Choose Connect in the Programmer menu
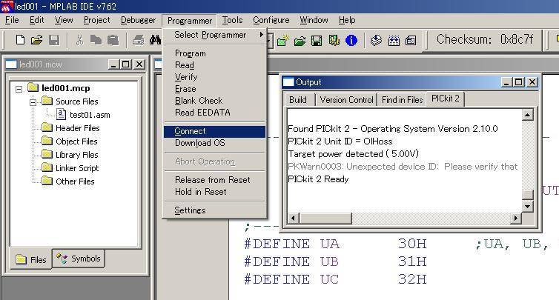This screenshot has height=300, width=559. click(191, 131)
